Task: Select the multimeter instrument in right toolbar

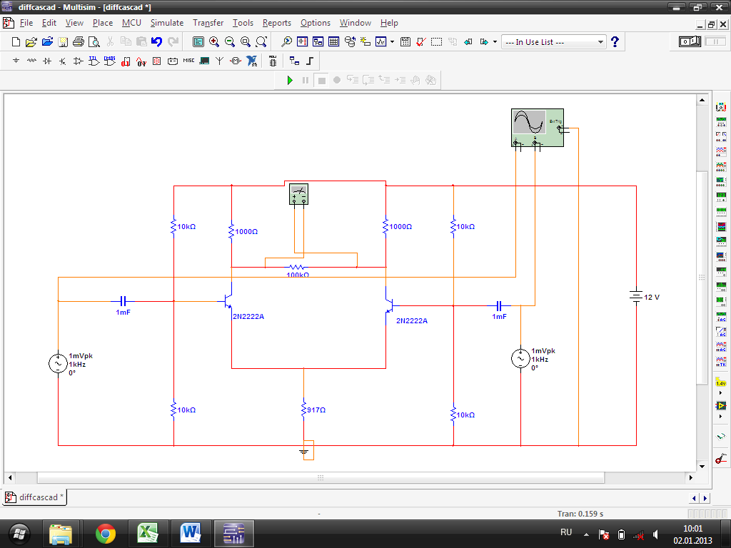Action: (x=721, y=107)
